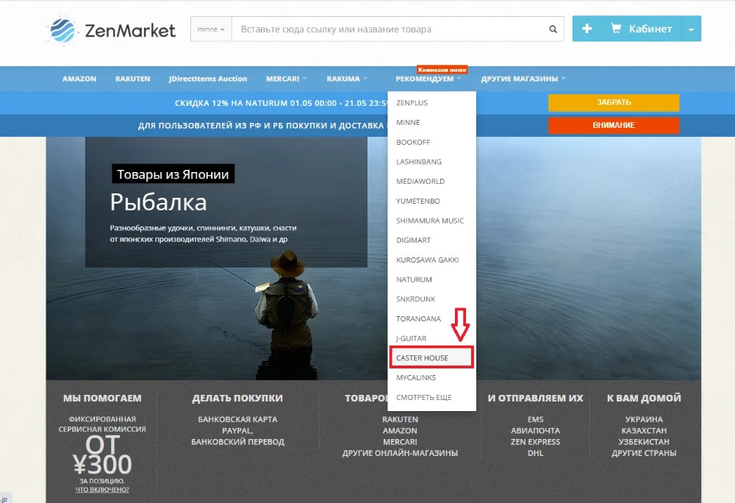The width and height of the screenshot is (735, 503).
Task: Open the JDirectItems Auction menu item
Action: [208, 79]
